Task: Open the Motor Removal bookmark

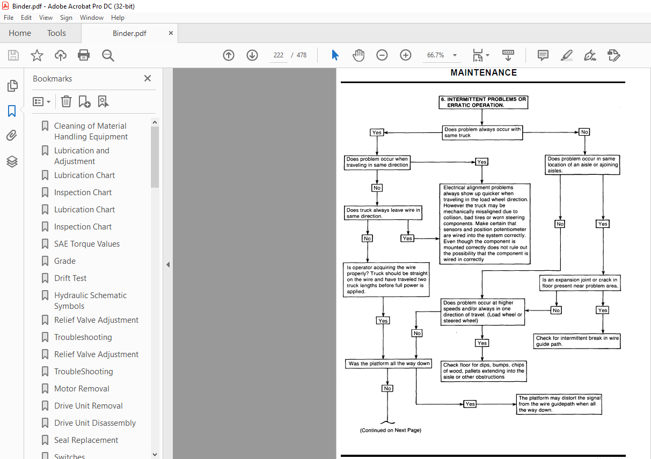Action: [x=82, y=388]
